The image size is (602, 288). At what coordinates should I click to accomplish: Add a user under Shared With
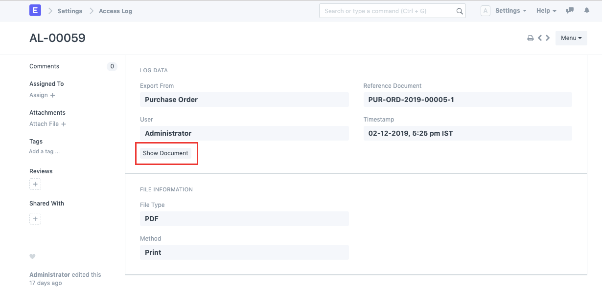point(35,219)
